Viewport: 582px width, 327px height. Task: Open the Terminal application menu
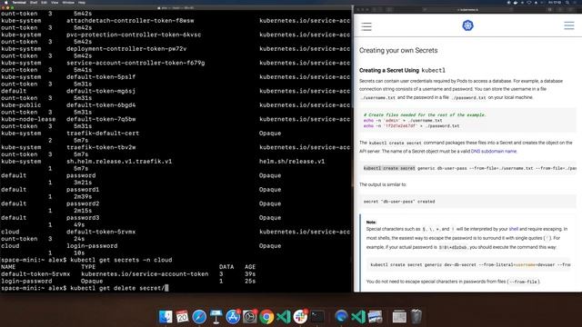tap(19, 2)
